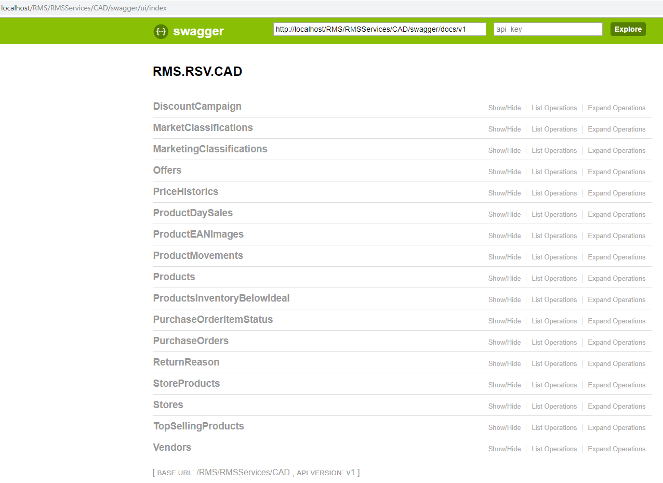The width and height of the screenshot is (663, 483).
Task: Click the base URL /RMS/RMSServices/CAD text
Action: pyautogui.click(x=243, y=473)
